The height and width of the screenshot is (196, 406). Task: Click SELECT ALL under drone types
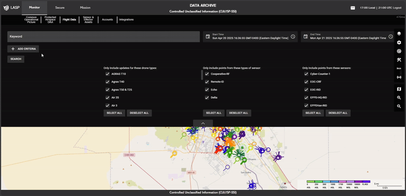114,113
